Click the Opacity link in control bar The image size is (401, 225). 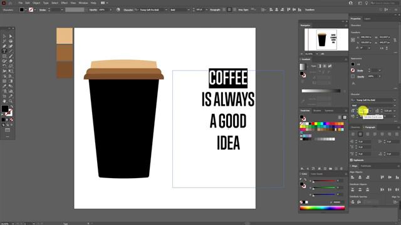93,10
